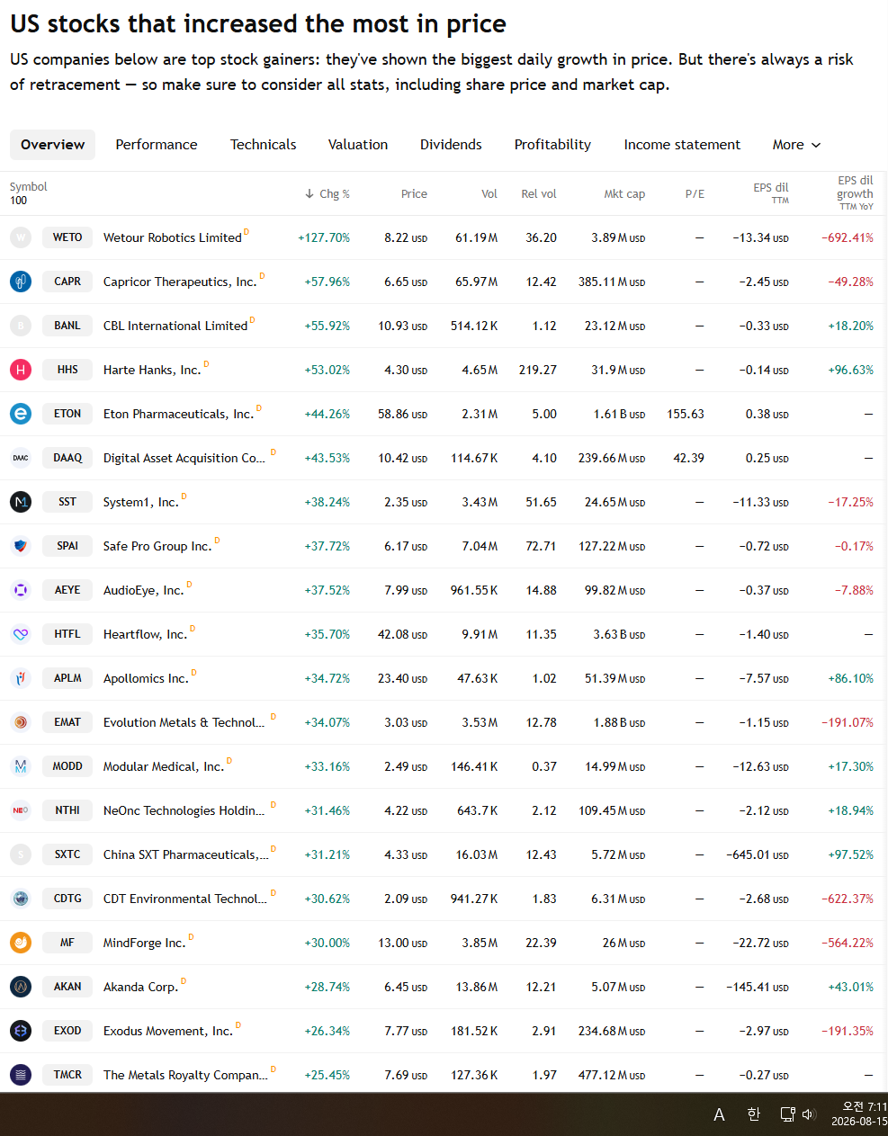
Task: Click the Metals Royalty Company logo icon
Action: pos(21,1075)
